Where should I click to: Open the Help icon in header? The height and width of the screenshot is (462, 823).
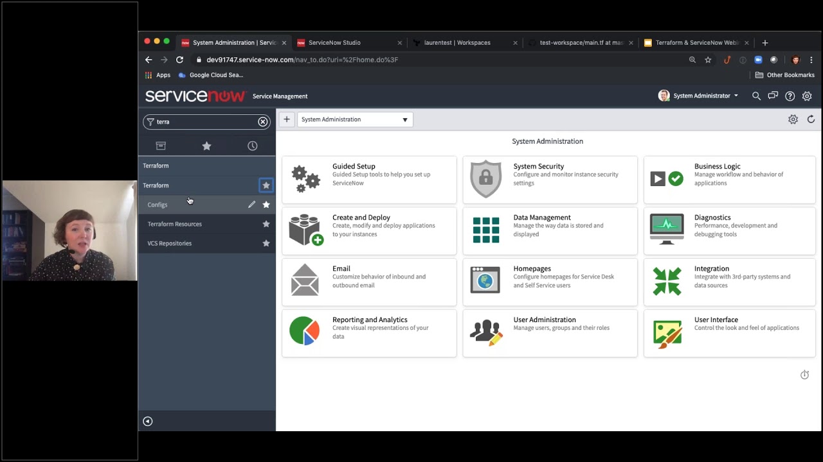point(790,96)
